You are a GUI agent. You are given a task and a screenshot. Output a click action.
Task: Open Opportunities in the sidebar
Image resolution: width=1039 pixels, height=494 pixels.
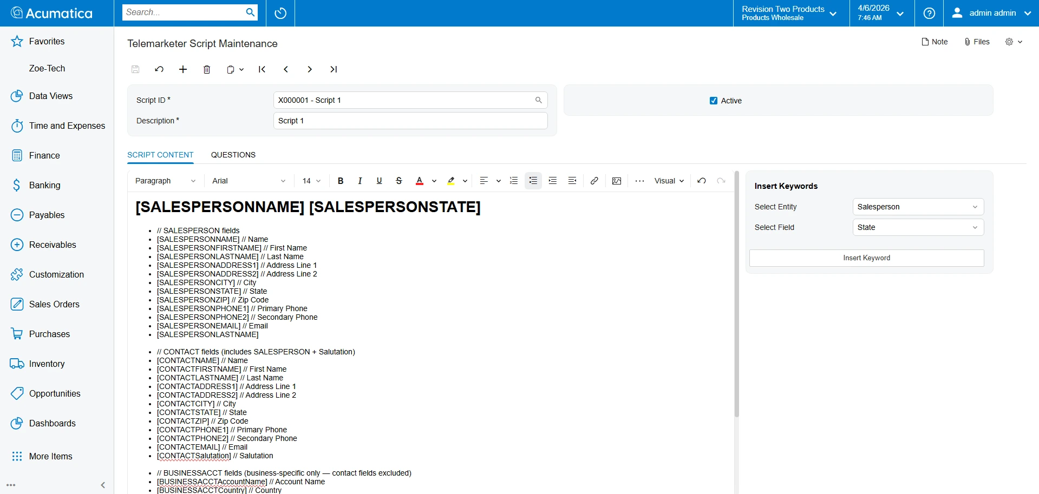click(55, 393)
